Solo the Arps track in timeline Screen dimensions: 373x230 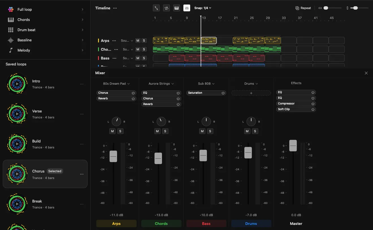(144, 41)
